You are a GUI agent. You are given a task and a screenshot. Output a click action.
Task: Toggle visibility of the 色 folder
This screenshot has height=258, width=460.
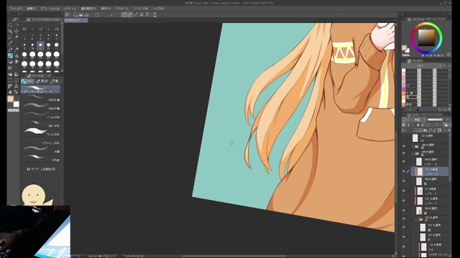(404, 153)
